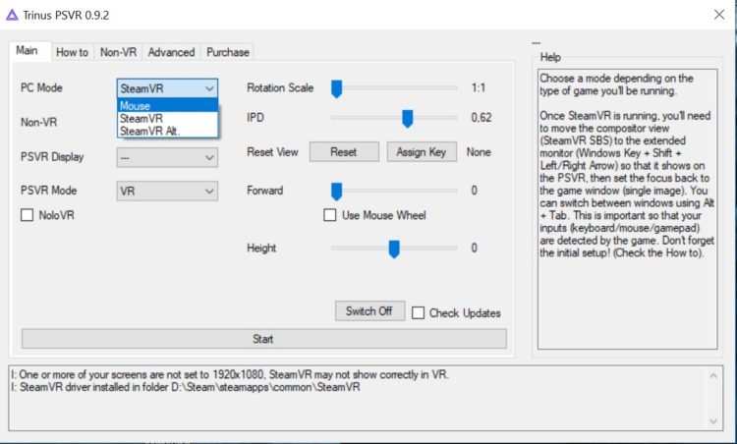Click the Switch Off button

click(x=369, y=311)
